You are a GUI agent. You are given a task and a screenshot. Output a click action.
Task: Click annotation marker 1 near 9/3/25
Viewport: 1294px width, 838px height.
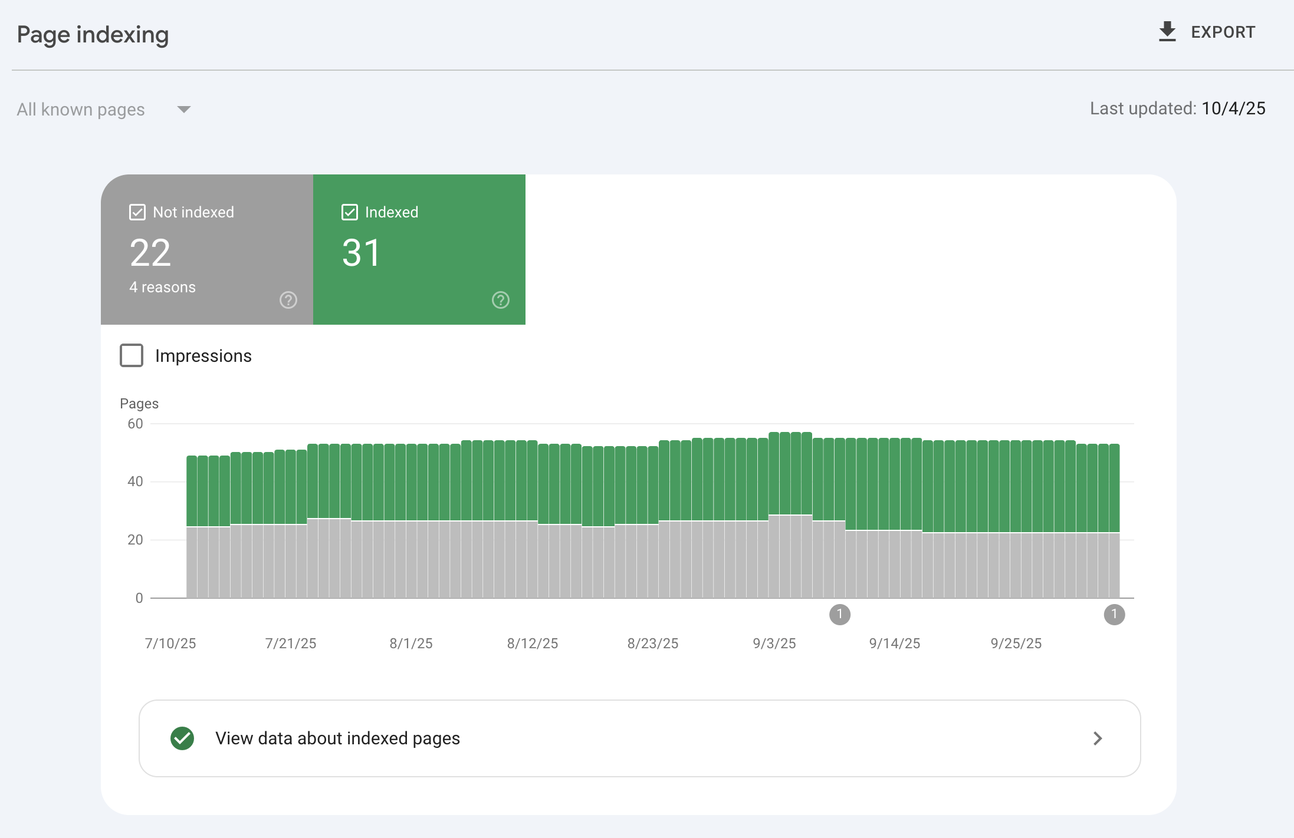839,615
